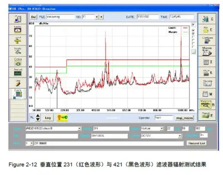Toggle the third trace checkbox beside graph
223x175 pixels.
[193, 34]
